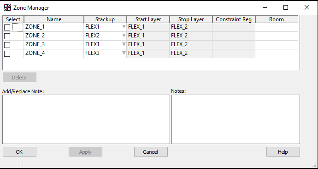
Task: Click the Zone Manager app icon
Action: tap(7, 7)
